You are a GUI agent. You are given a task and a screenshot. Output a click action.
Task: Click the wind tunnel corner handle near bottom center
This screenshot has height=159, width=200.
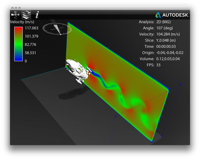tap(116, 116)
